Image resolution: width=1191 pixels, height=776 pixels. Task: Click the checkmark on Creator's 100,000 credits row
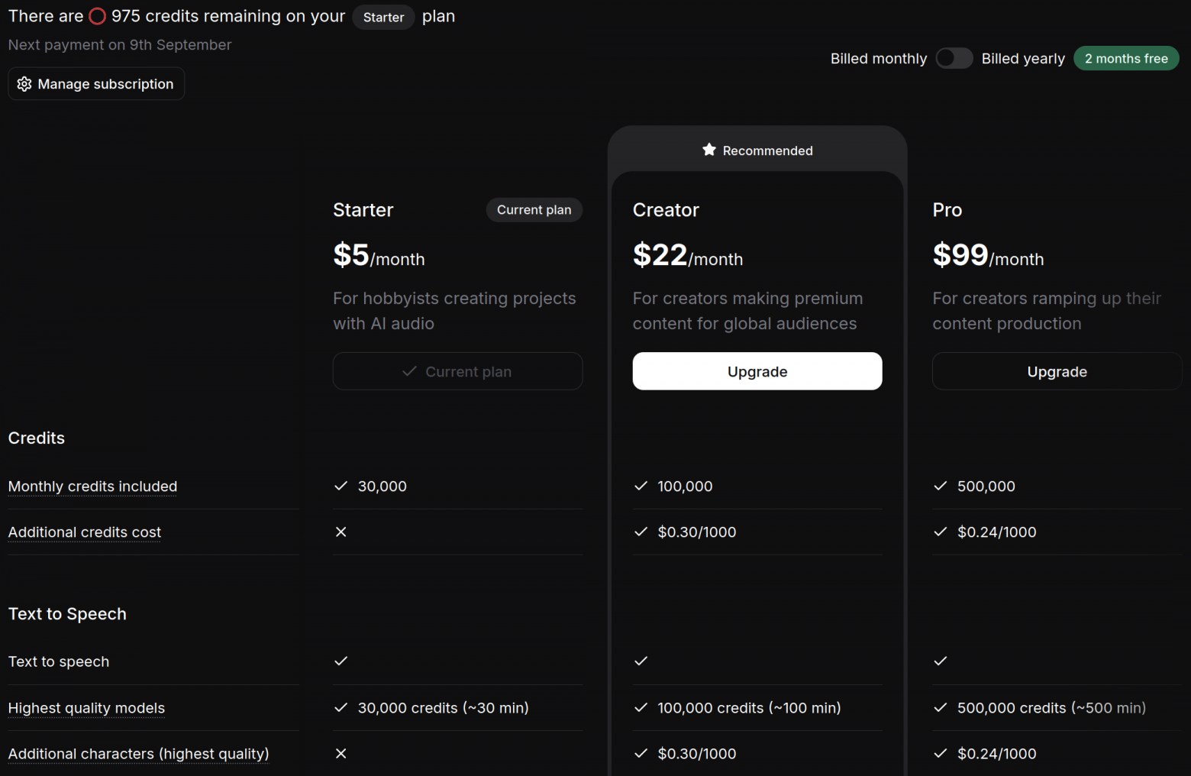pyautogui.click(x=641, y=486)
